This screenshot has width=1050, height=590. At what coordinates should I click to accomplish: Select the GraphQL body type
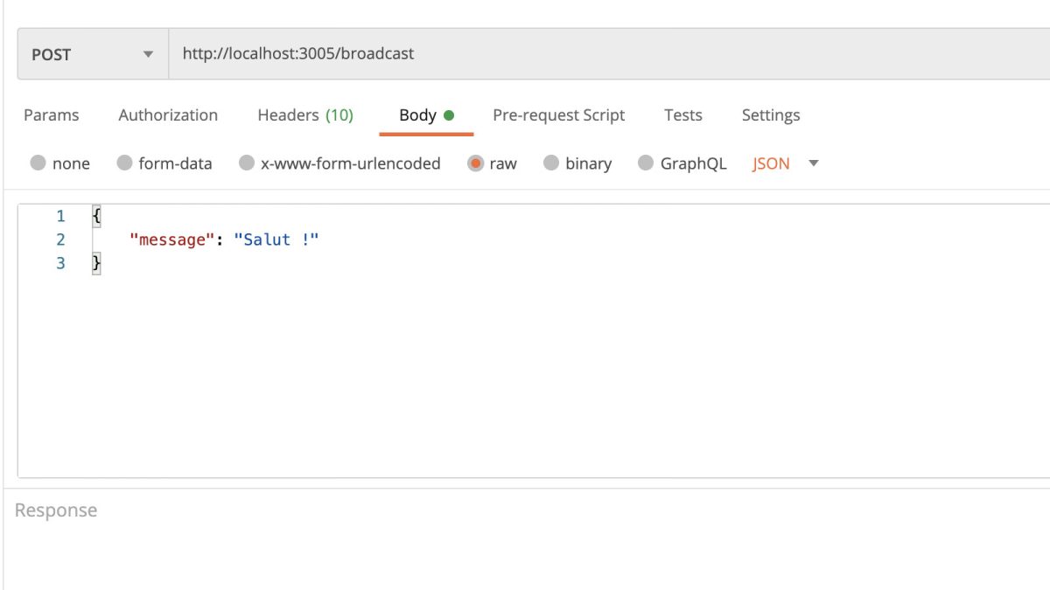click(x=646, y=163)
